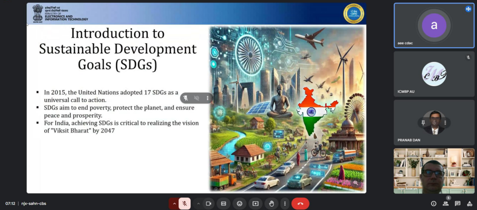Viewport: 477px width, 210px height.
Task: Raise your hand
Action: tap(271, 203)
